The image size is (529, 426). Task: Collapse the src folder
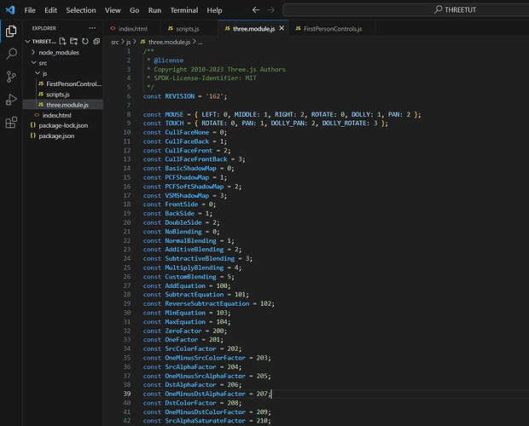pyautogui.click(x=43, y=62)
